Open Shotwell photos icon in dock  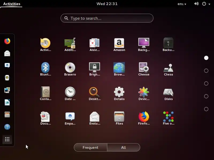coord(7,90)
